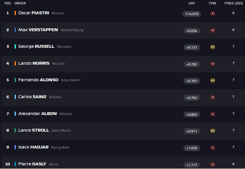Click the soft tyre icon for Norris

pos(212,64)
